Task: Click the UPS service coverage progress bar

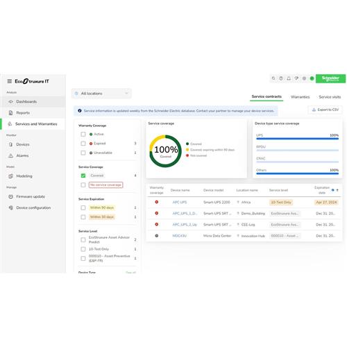Action: click(x=298, y=139)
